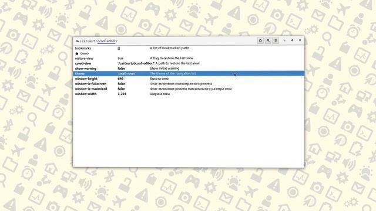Select the window-is-fullscreen key
The image size is (376, 211).
[189, 84]
